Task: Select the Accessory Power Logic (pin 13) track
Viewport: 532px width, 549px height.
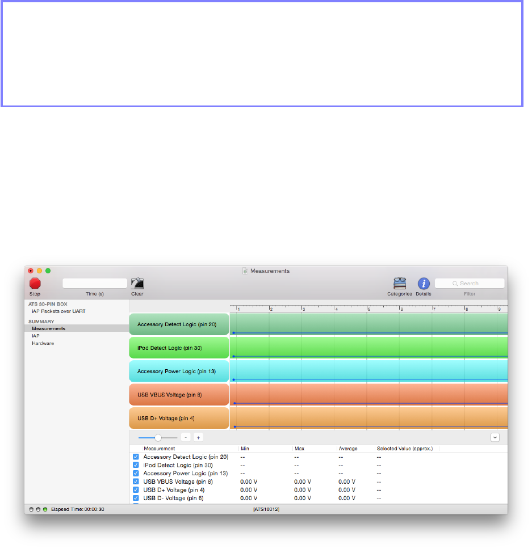Action: pyautogui.click(x=179, y=371)
